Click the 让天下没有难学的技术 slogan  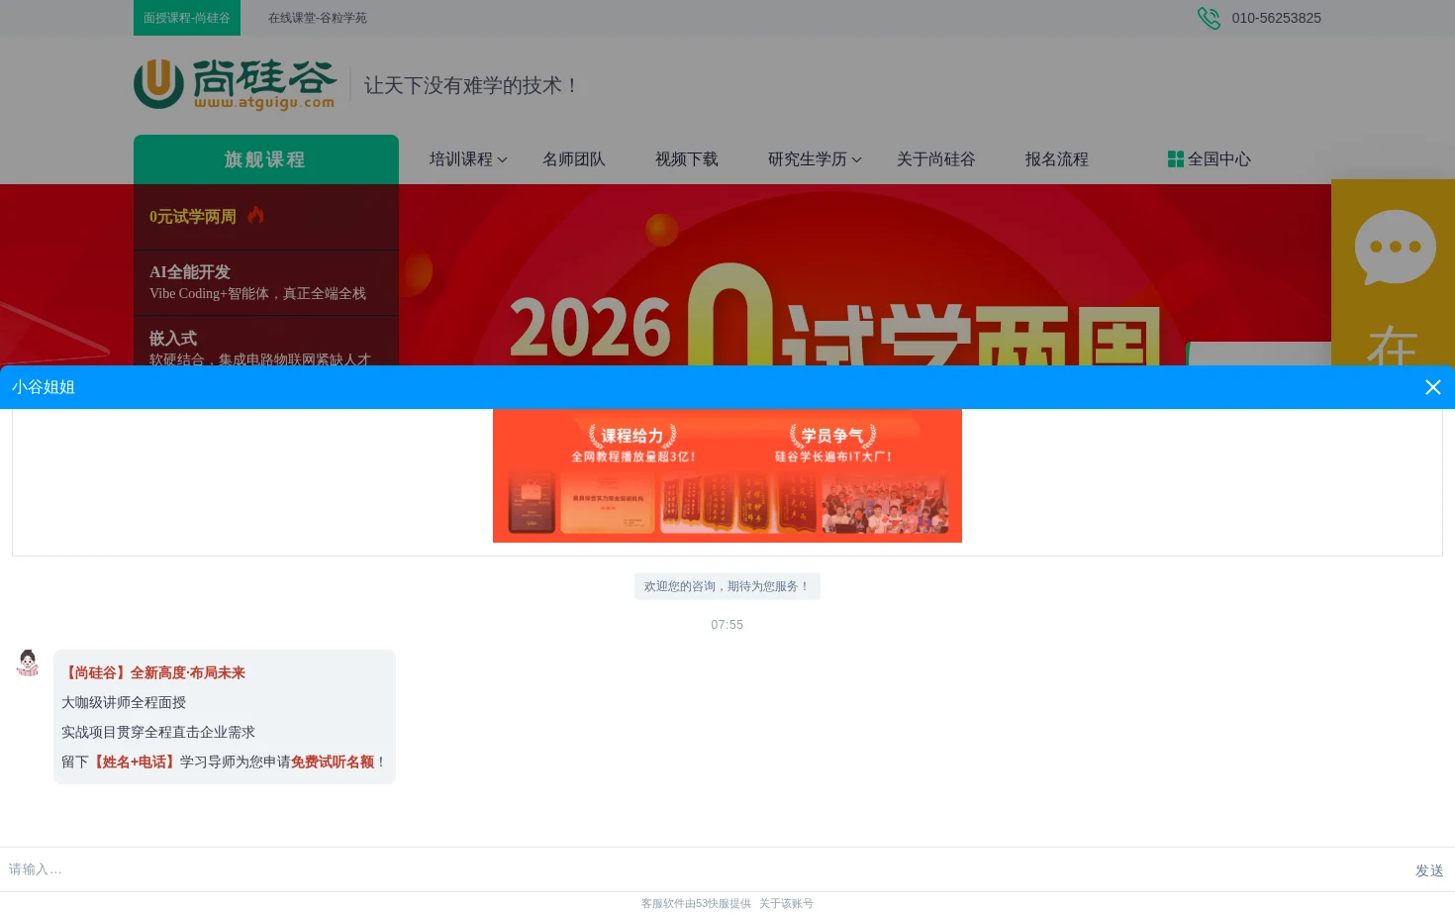click(x=471, y=85)
